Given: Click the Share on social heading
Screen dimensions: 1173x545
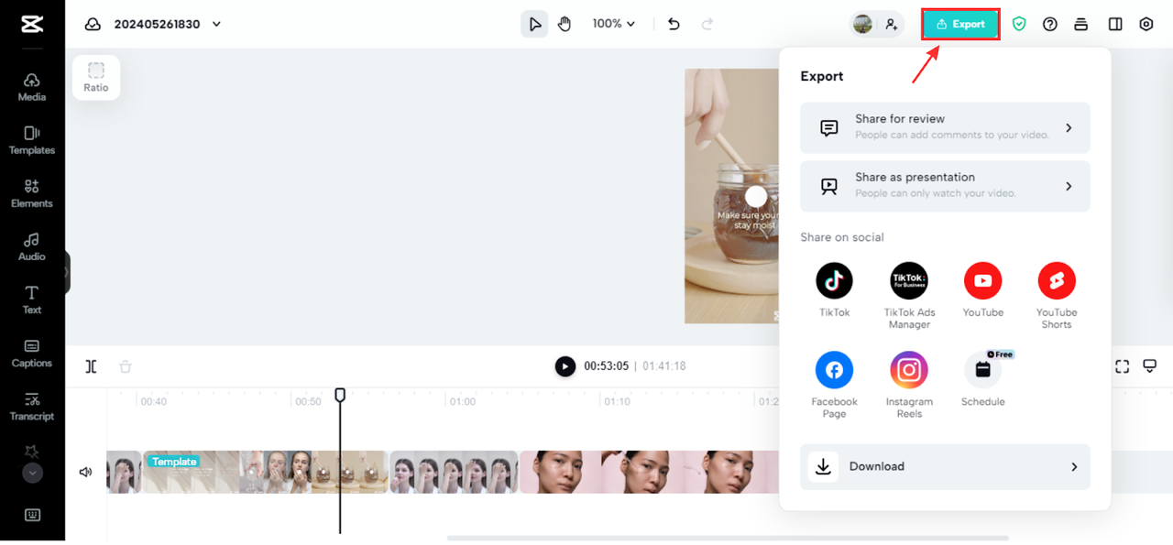Looking at the screenshot, I should [x=842, y=237].
